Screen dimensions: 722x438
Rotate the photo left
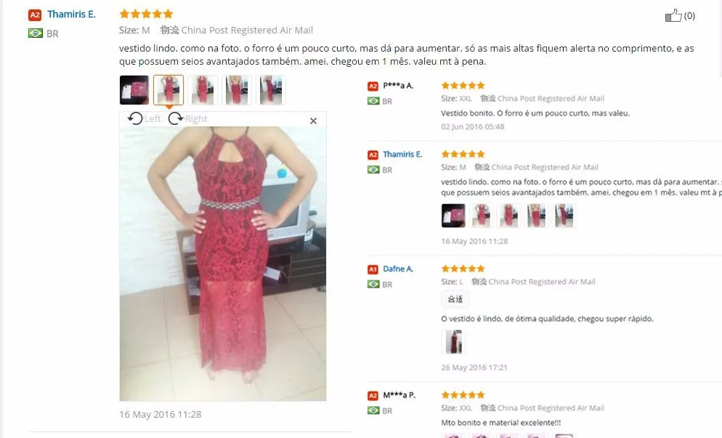144,119
